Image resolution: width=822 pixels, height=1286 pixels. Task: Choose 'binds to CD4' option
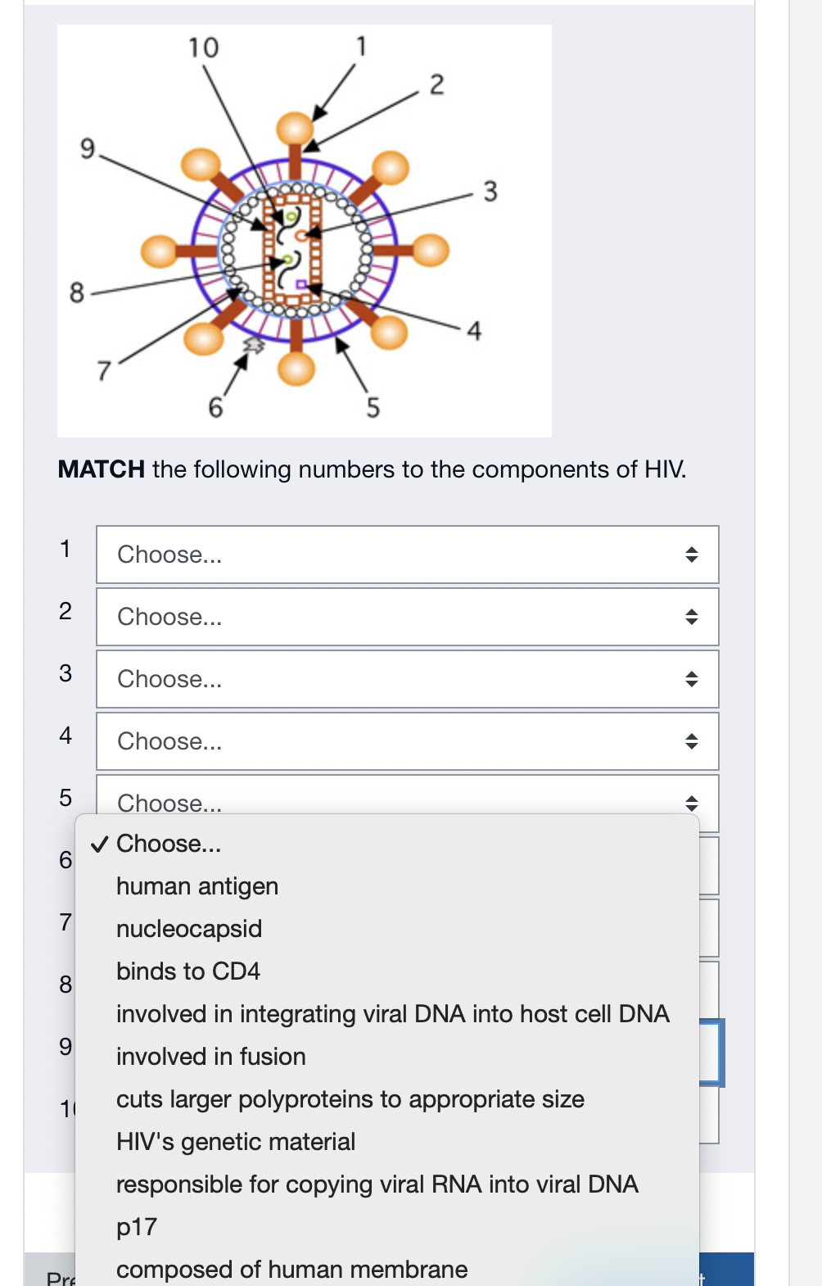coord(188,971)
